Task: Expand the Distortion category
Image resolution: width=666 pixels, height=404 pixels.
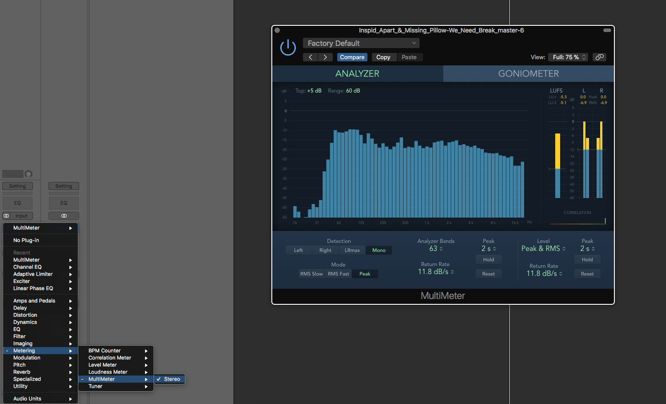Action: (x=40, y=315)
